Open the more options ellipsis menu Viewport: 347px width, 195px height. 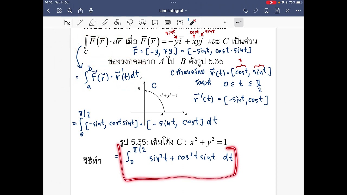coord(298,11)
